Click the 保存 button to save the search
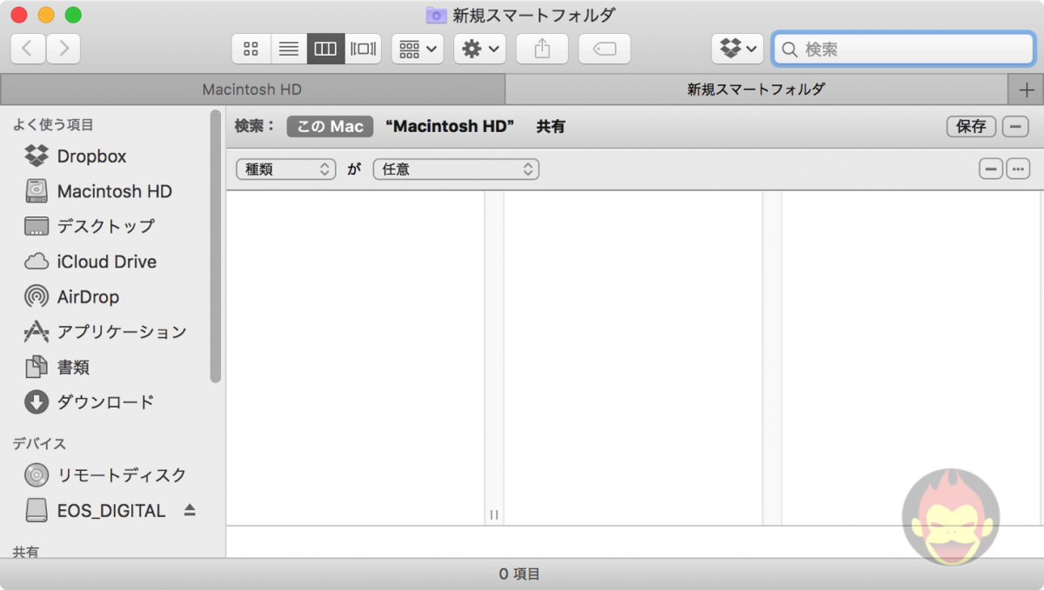The image size is (1044, 590). (x=969, y=126)
